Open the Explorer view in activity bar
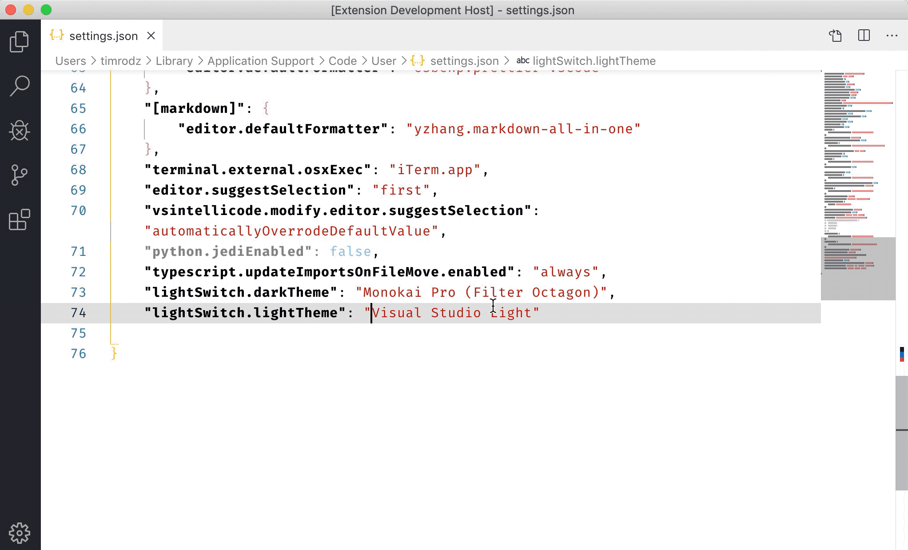Screen dimensions: 908x550 click(x=20, y=41)
